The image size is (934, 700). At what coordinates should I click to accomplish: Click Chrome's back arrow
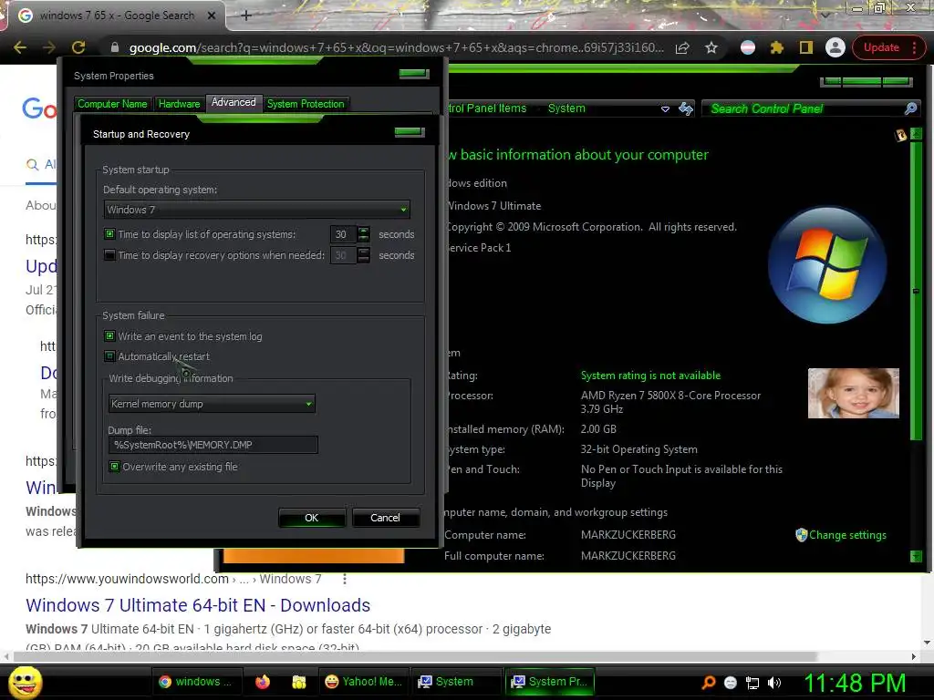[x=20, y=47]
